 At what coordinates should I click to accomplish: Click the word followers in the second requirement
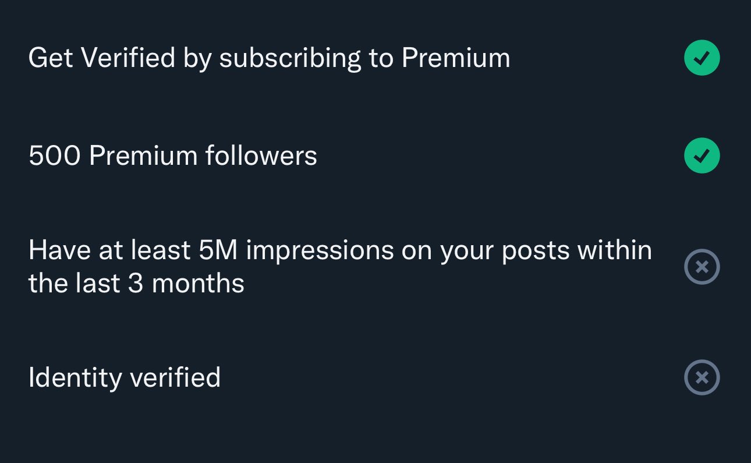tap(261, 156)
